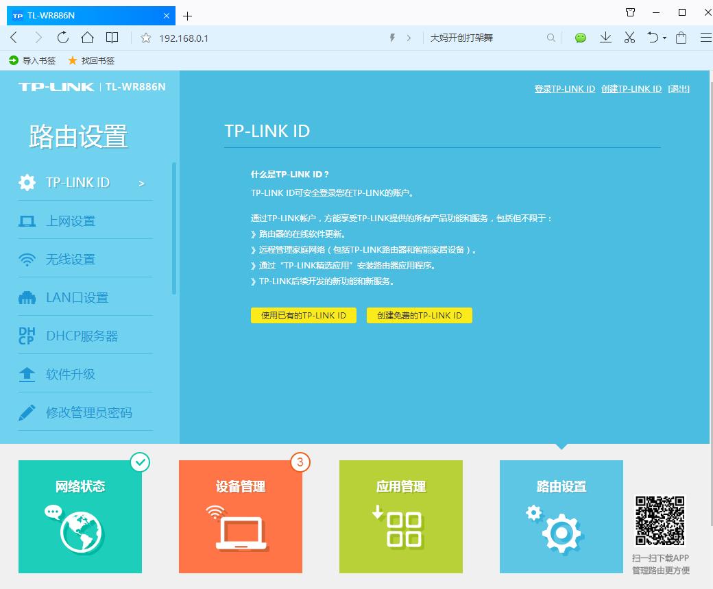The width and height of the screenshot is (713, 589).
Task: Open the DHCP服务器 settings icon
Action: [27, 336]
